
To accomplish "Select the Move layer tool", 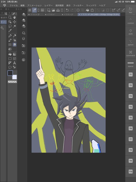I will [x=14, y=22].
